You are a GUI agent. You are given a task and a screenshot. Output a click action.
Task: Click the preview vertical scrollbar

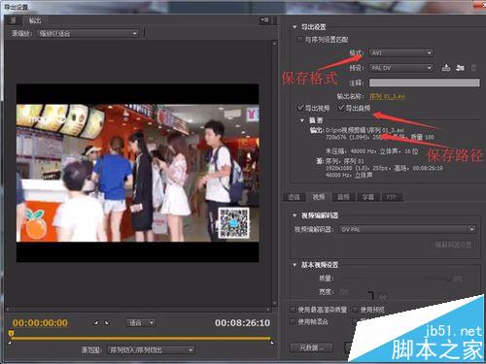pos(274,173)
